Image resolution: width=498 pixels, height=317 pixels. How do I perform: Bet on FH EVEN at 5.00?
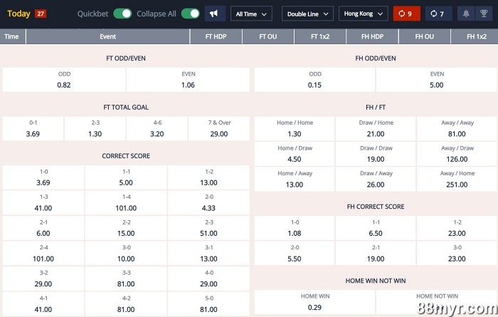coord(437,80)
